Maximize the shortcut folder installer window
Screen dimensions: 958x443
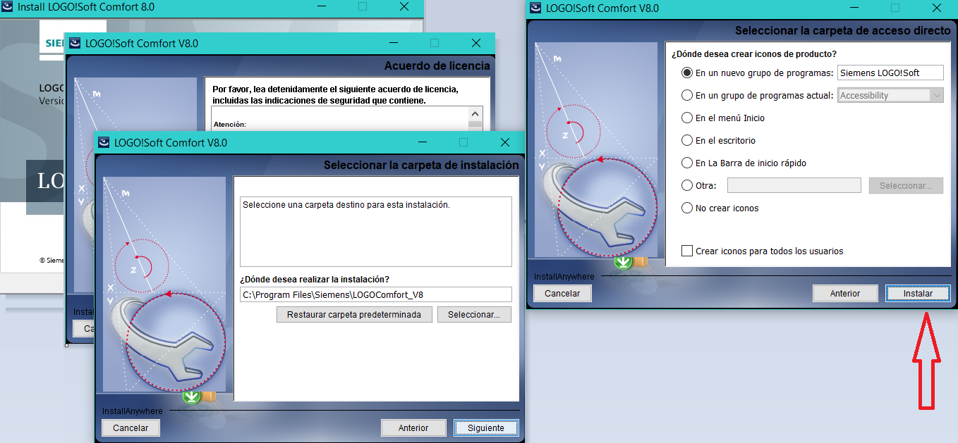pos(895,8)
